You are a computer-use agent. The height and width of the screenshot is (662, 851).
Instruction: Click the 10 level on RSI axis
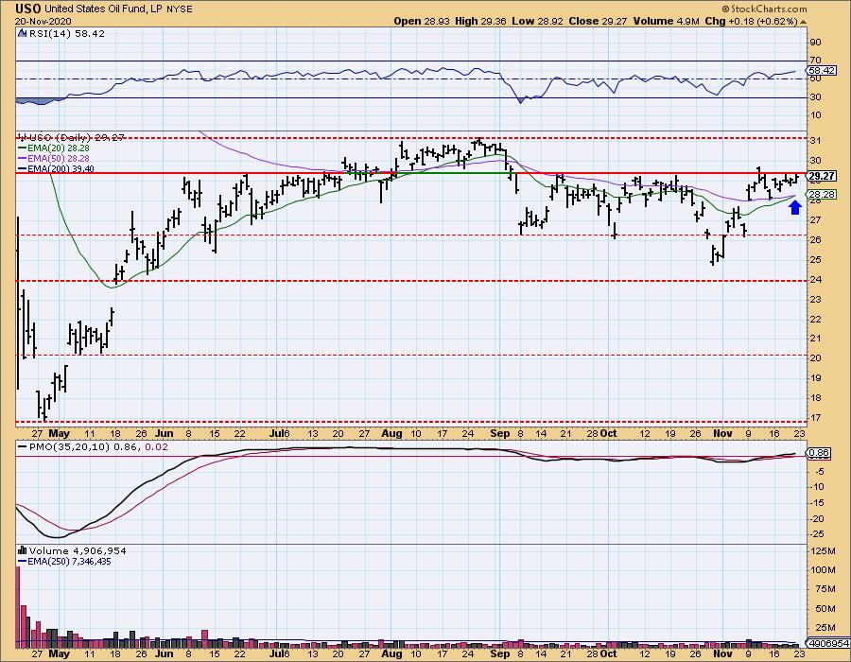(816, 115)
